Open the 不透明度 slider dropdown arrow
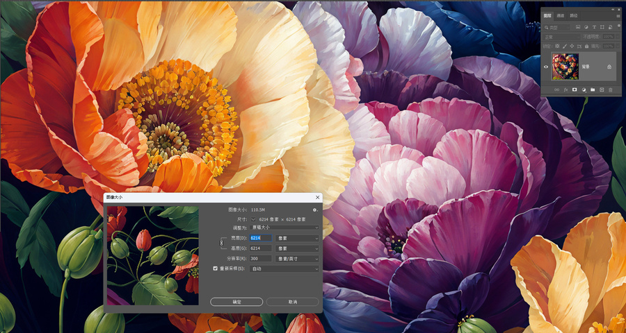The image size is (626, 333). pos(618,37)
